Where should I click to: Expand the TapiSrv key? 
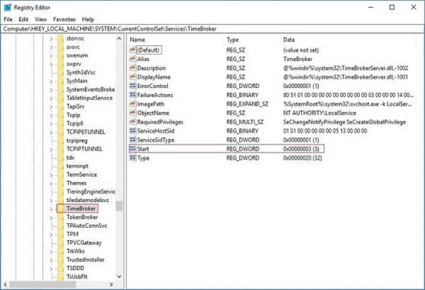tap(51, 107)
